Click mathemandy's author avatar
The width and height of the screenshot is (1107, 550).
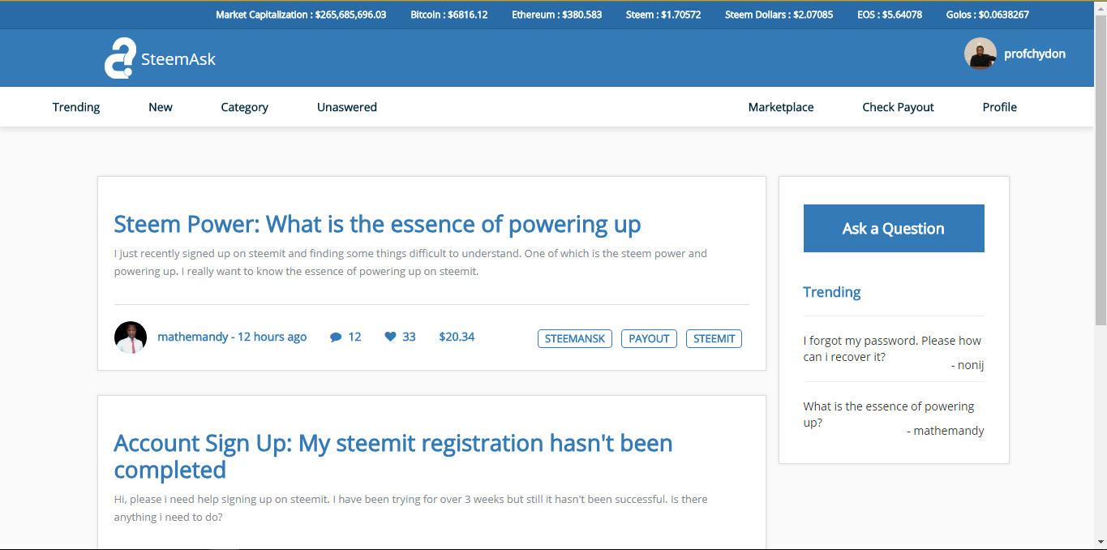coord(131,337)
